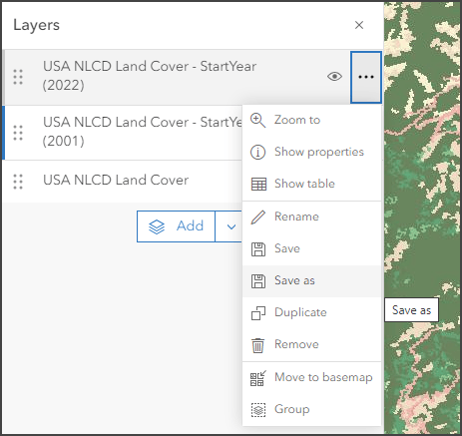Choose Zoom to from the menu
462x436 pixels.
(x=312, y=120)
